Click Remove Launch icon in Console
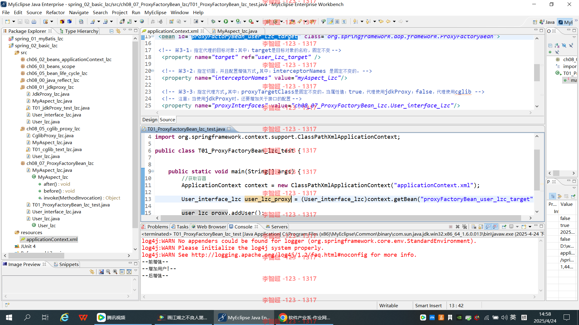Viewport: 579px width, 325px height. [457, 227]
